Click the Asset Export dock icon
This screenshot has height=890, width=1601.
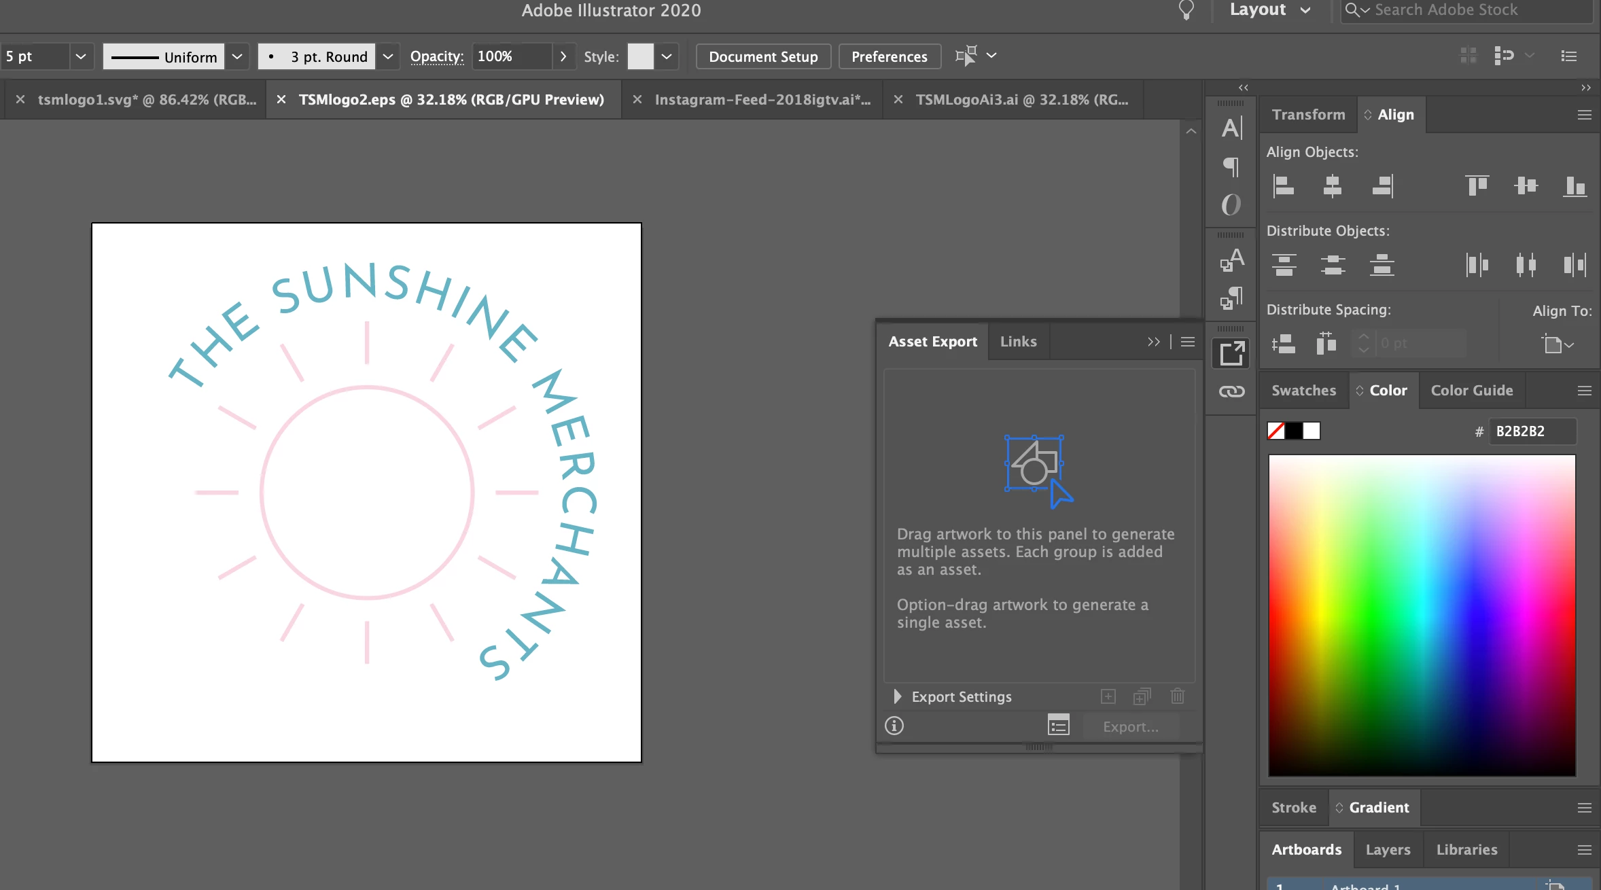tap(1231, 353)
